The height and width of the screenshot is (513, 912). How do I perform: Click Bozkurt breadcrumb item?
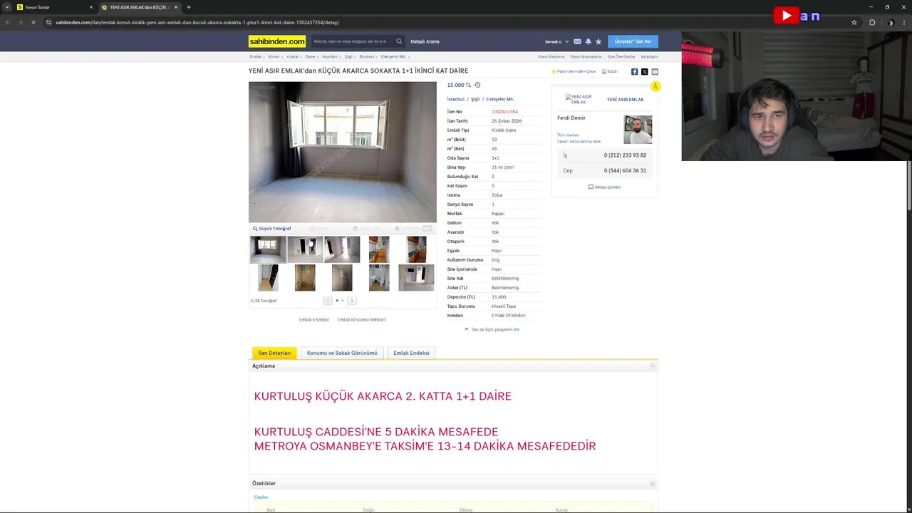click(366, 56)
